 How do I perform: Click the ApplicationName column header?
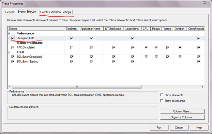point(91,29)
